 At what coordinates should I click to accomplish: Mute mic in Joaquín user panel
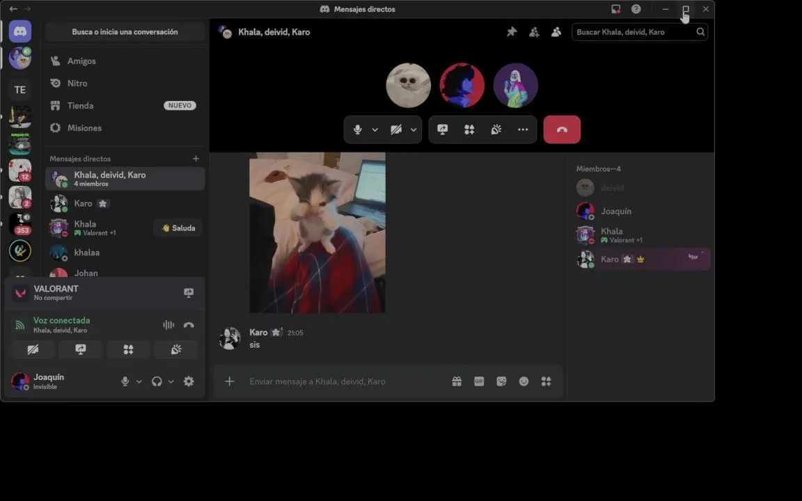(125, 381)
